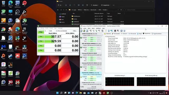169x95 pixels.
Task: Select the AnyDesk desktop icon
Action: click(18, 56)
